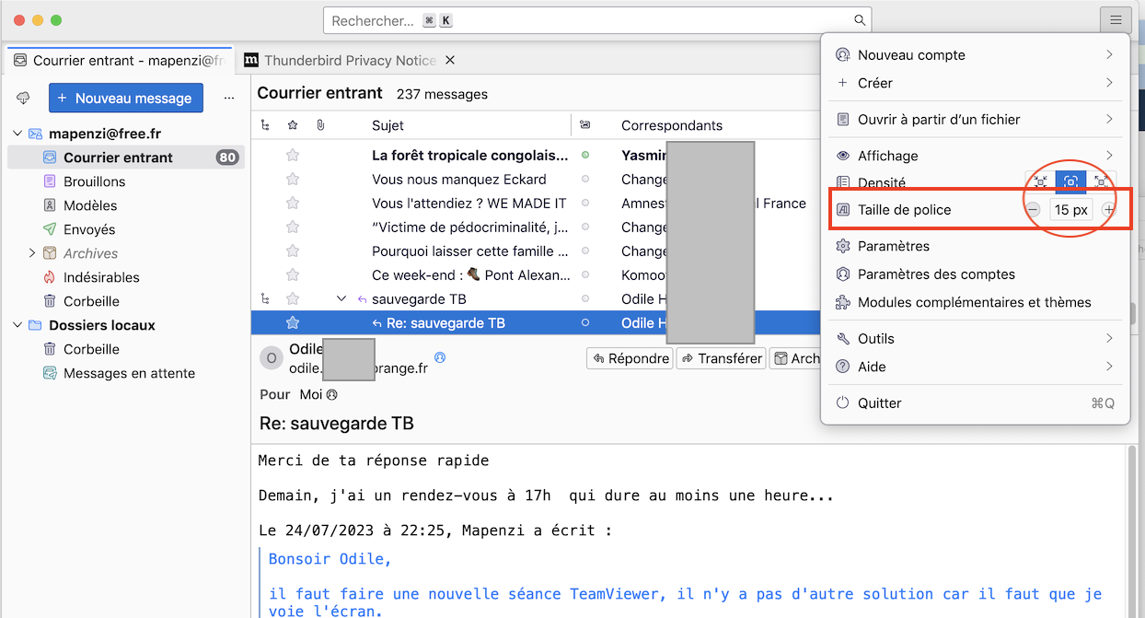Viewport: 1145px width, 618px height.
Task: Click the contact icon next to Moi
Action: pyautogui.click(x=331, y=394)
